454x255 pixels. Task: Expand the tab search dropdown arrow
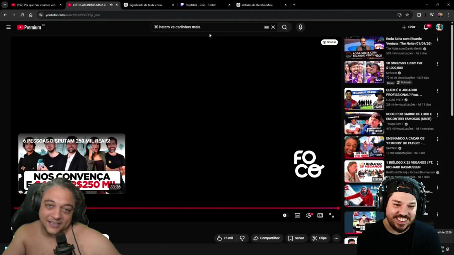click(5, 5)
